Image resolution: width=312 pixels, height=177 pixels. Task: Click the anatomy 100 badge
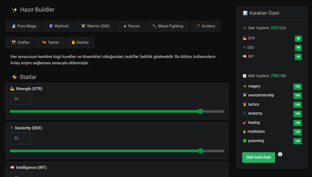(x=298, y=114)
